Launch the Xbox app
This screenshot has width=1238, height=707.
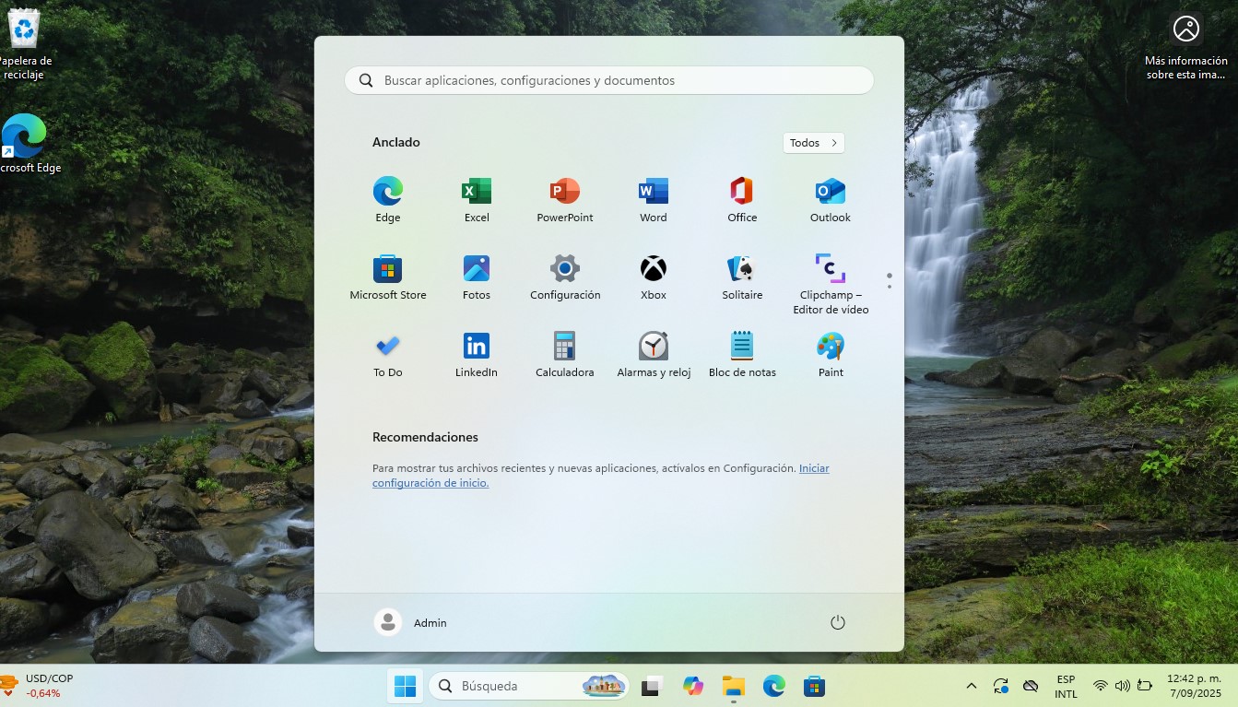tap(653, 277)
